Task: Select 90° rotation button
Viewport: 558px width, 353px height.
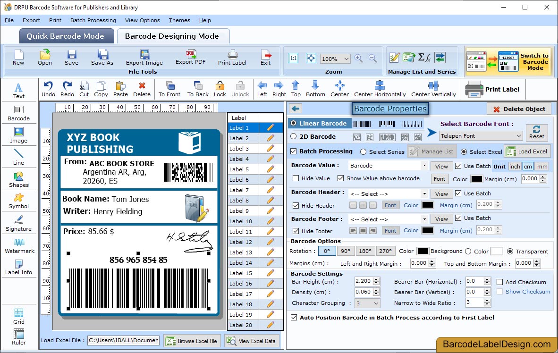Action: (x=345, y=251)
